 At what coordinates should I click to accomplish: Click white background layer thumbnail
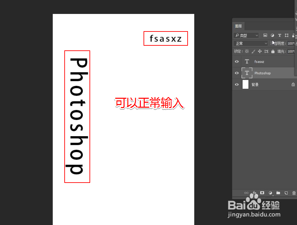[x=246, y=84]
